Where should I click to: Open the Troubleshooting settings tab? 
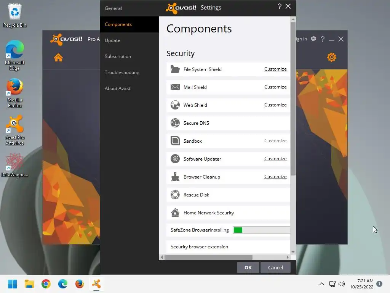129,72
